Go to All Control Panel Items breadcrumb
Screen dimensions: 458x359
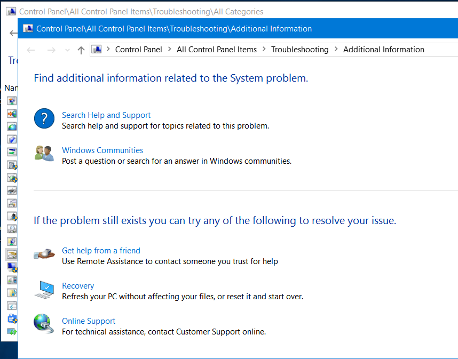pyautogui.click(x=217, y=50)
